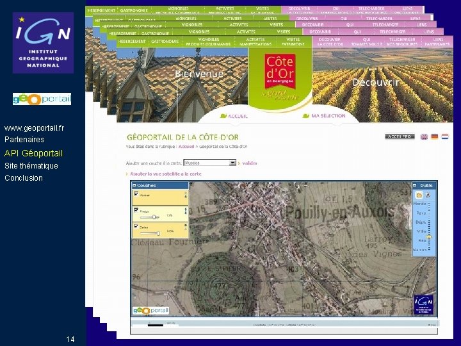Open the 'Ajouter une couche' Musees dropdown
The height and width of the screenshot is (346, 461).
209,163
